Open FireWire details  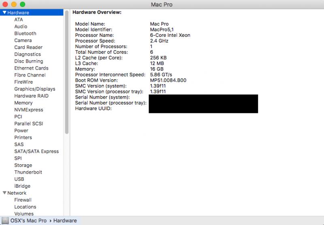23,82
